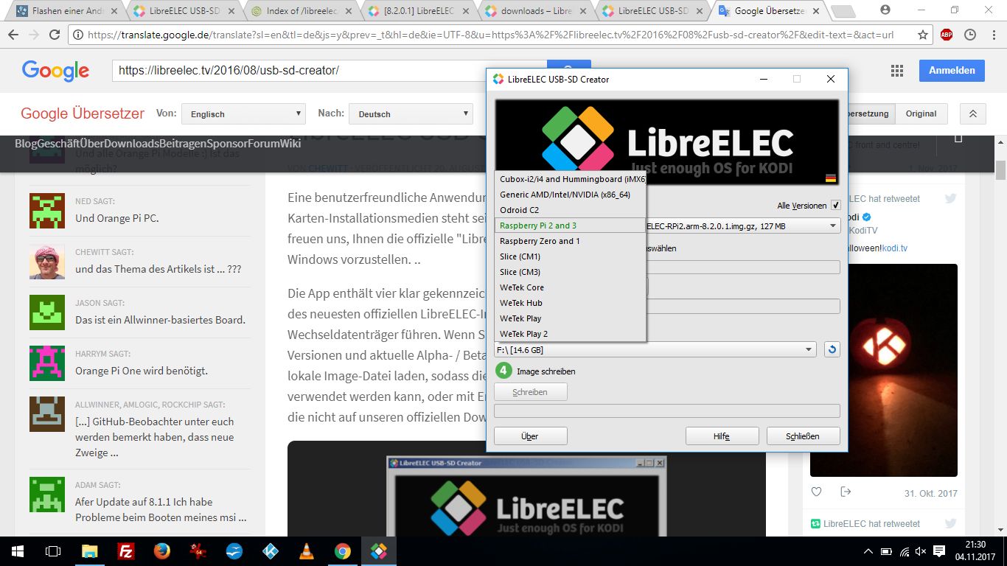Open VLC media player from the taskbar

coord(306,551)
